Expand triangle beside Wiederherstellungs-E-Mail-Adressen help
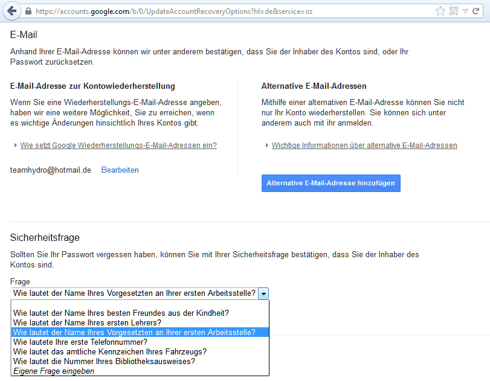 tap(15, 146)
